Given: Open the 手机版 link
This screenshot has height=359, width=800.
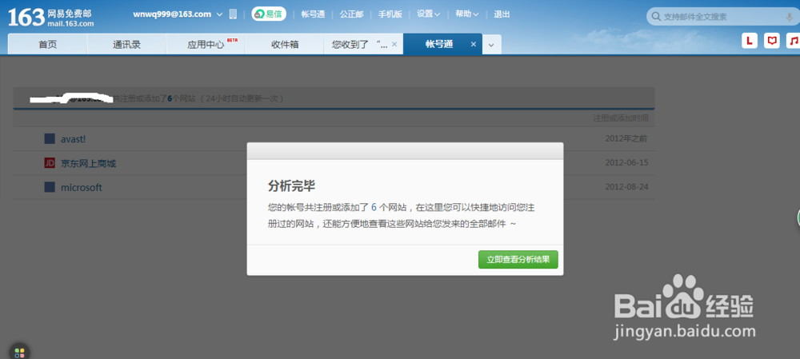Looking at the screenshot, I should pyautogui.click(x=390, y=14).
